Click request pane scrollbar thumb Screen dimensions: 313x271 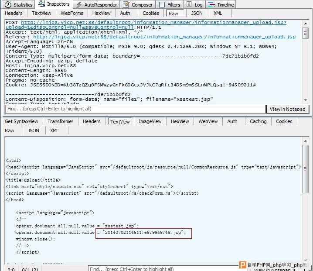tap(305, 33)
